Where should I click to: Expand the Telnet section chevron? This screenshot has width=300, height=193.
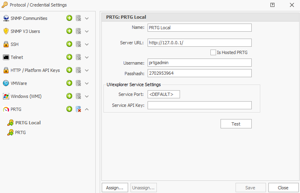point(87,57)
